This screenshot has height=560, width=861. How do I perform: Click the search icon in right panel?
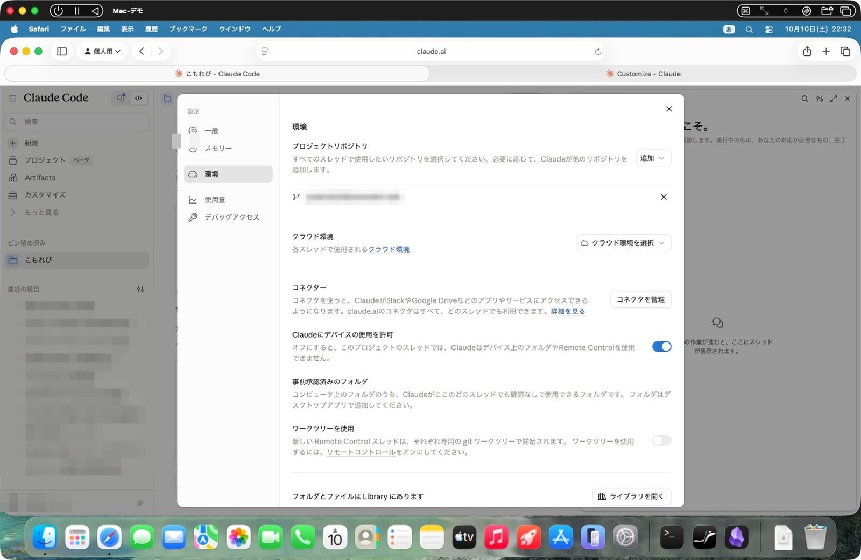804,99
